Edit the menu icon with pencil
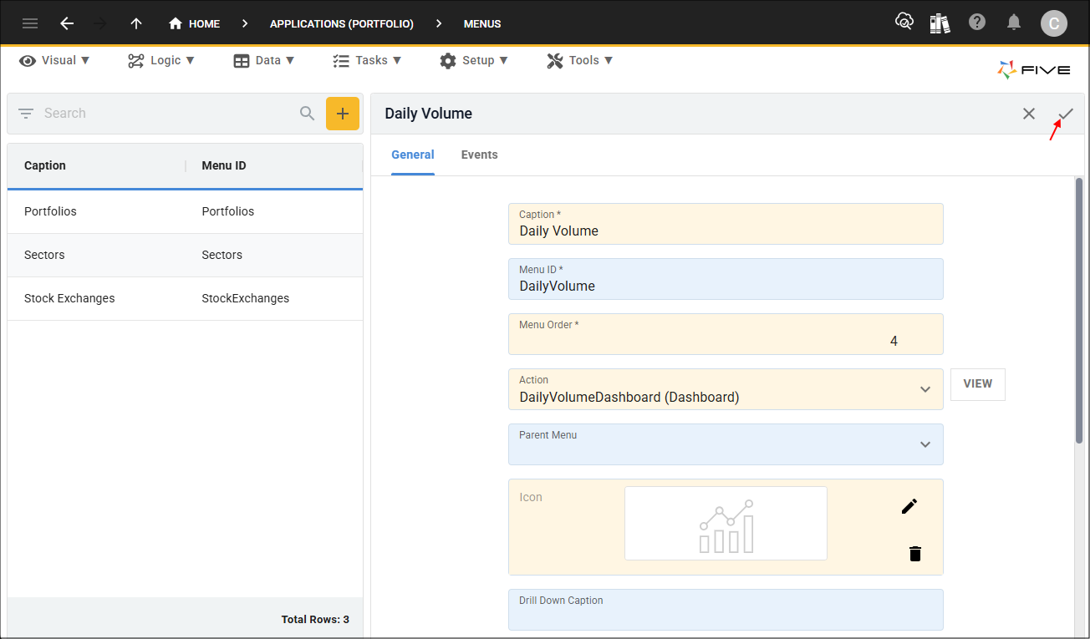The width and height of the screenshot is (1090, 639). (x=909, y=506)
